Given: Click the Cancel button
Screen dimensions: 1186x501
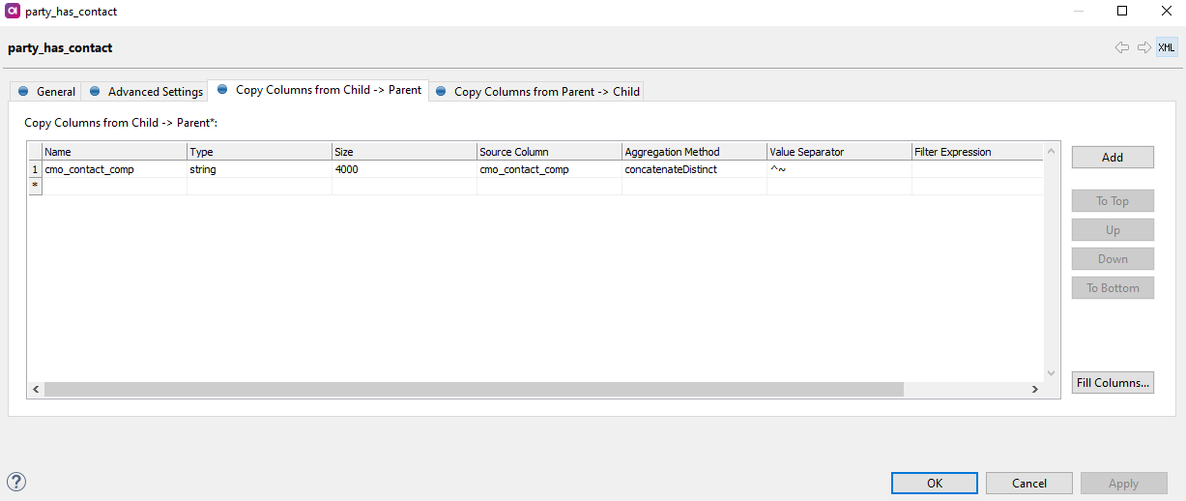Looking at the screenshot, I should (1029, 483).
